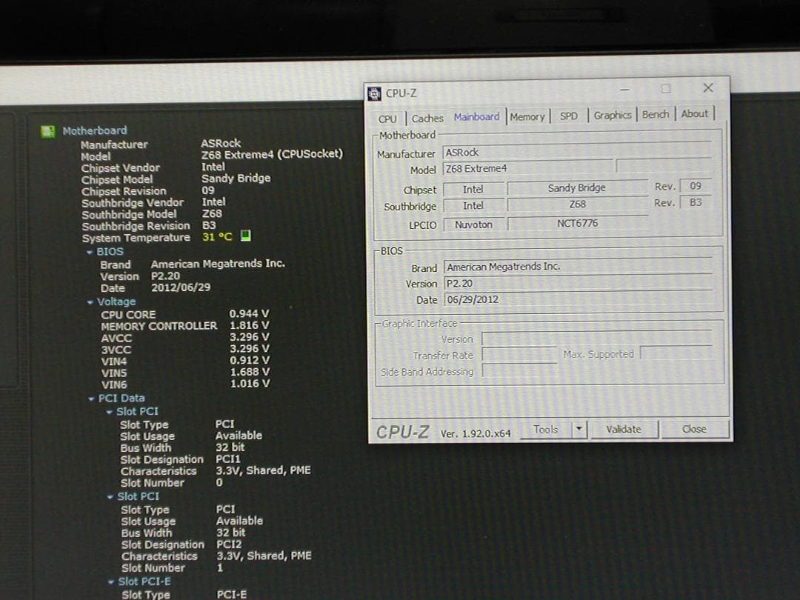The width and height of the screenshot is (800, 600).
Task: Switch to the Graphics tab
Action: click(612, 116)
